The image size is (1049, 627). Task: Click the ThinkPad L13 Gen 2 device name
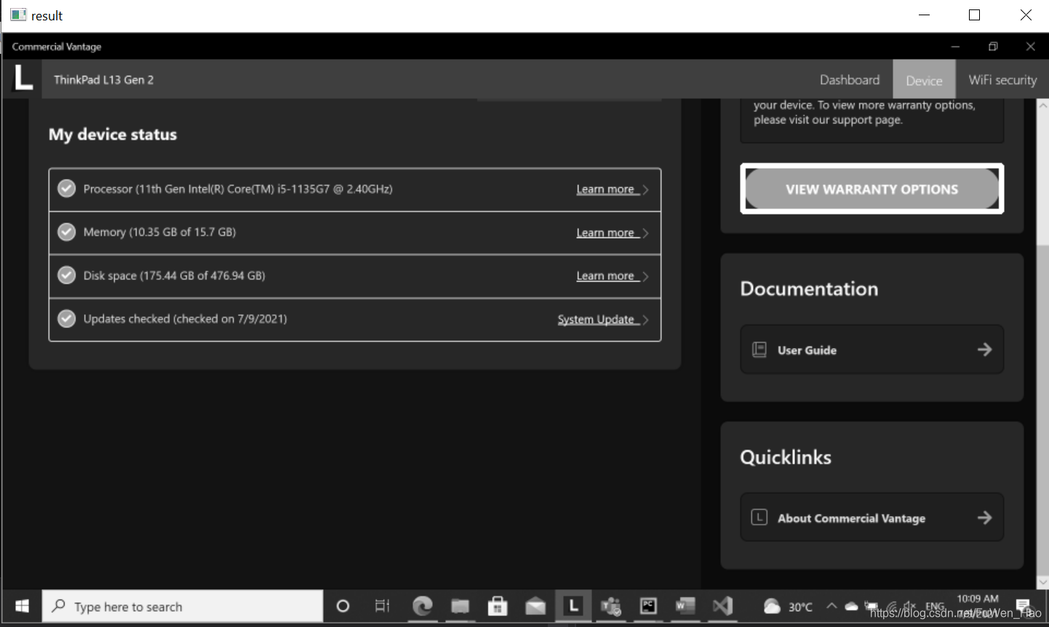(103, 80)
